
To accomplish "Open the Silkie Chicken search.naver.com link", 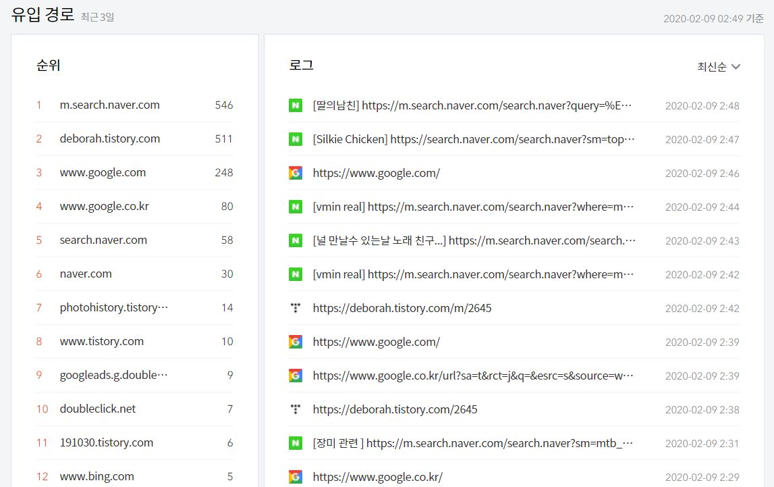I will [474, 139].
